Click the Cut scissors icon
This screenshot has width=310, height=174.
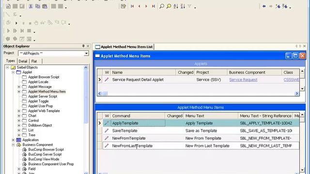point(31,6)
